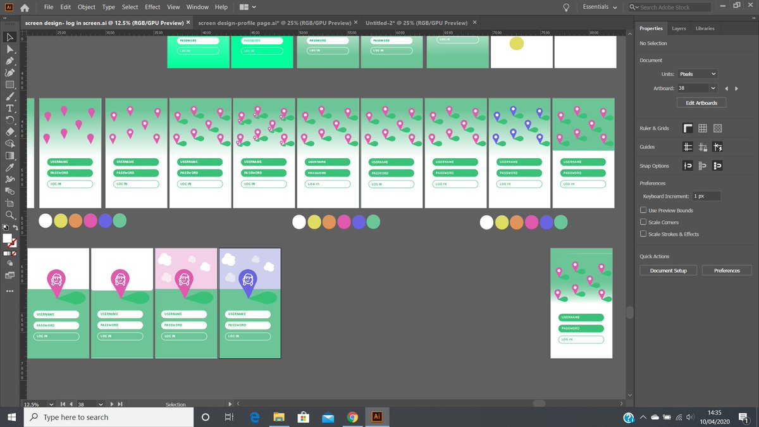Toggle Snap to Point option

(688, 166)
